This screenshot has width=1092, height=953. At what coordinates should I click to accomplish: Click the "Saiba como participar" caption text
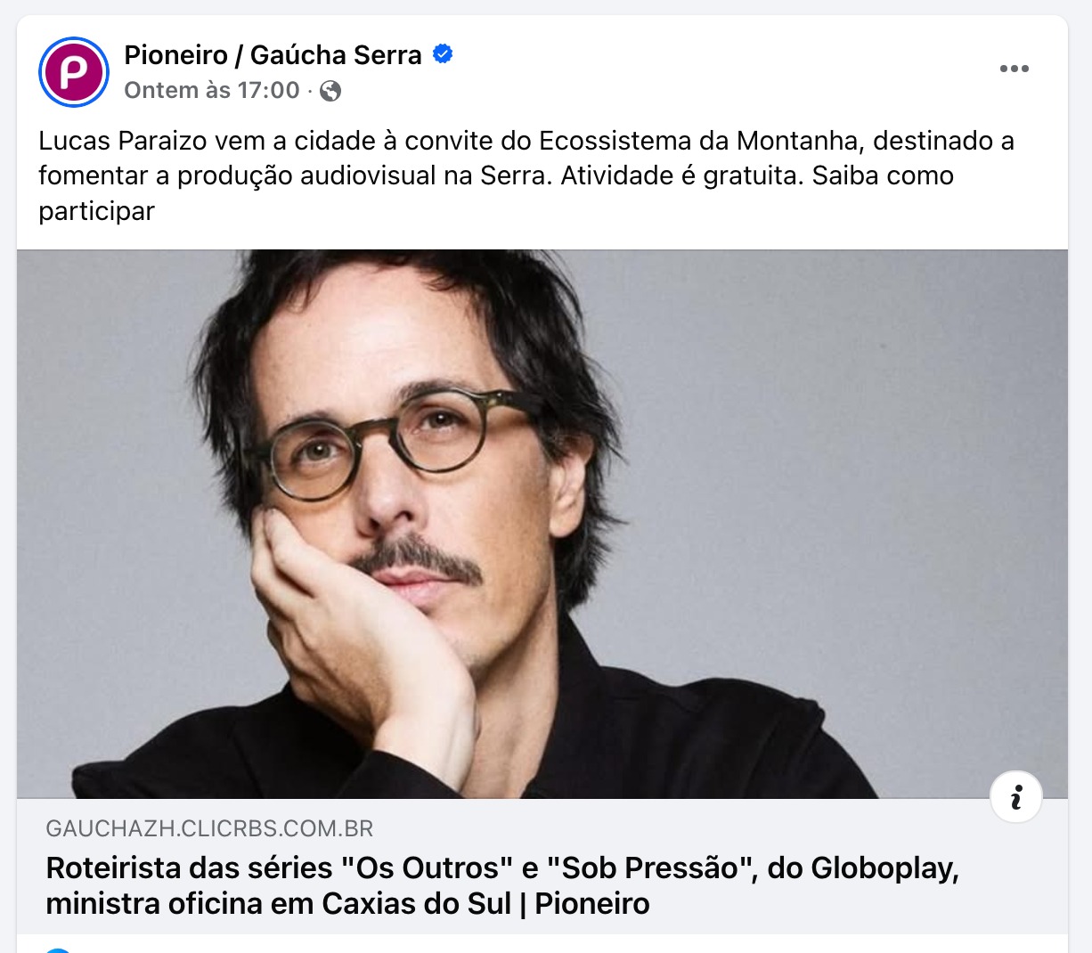pos(496,193)
